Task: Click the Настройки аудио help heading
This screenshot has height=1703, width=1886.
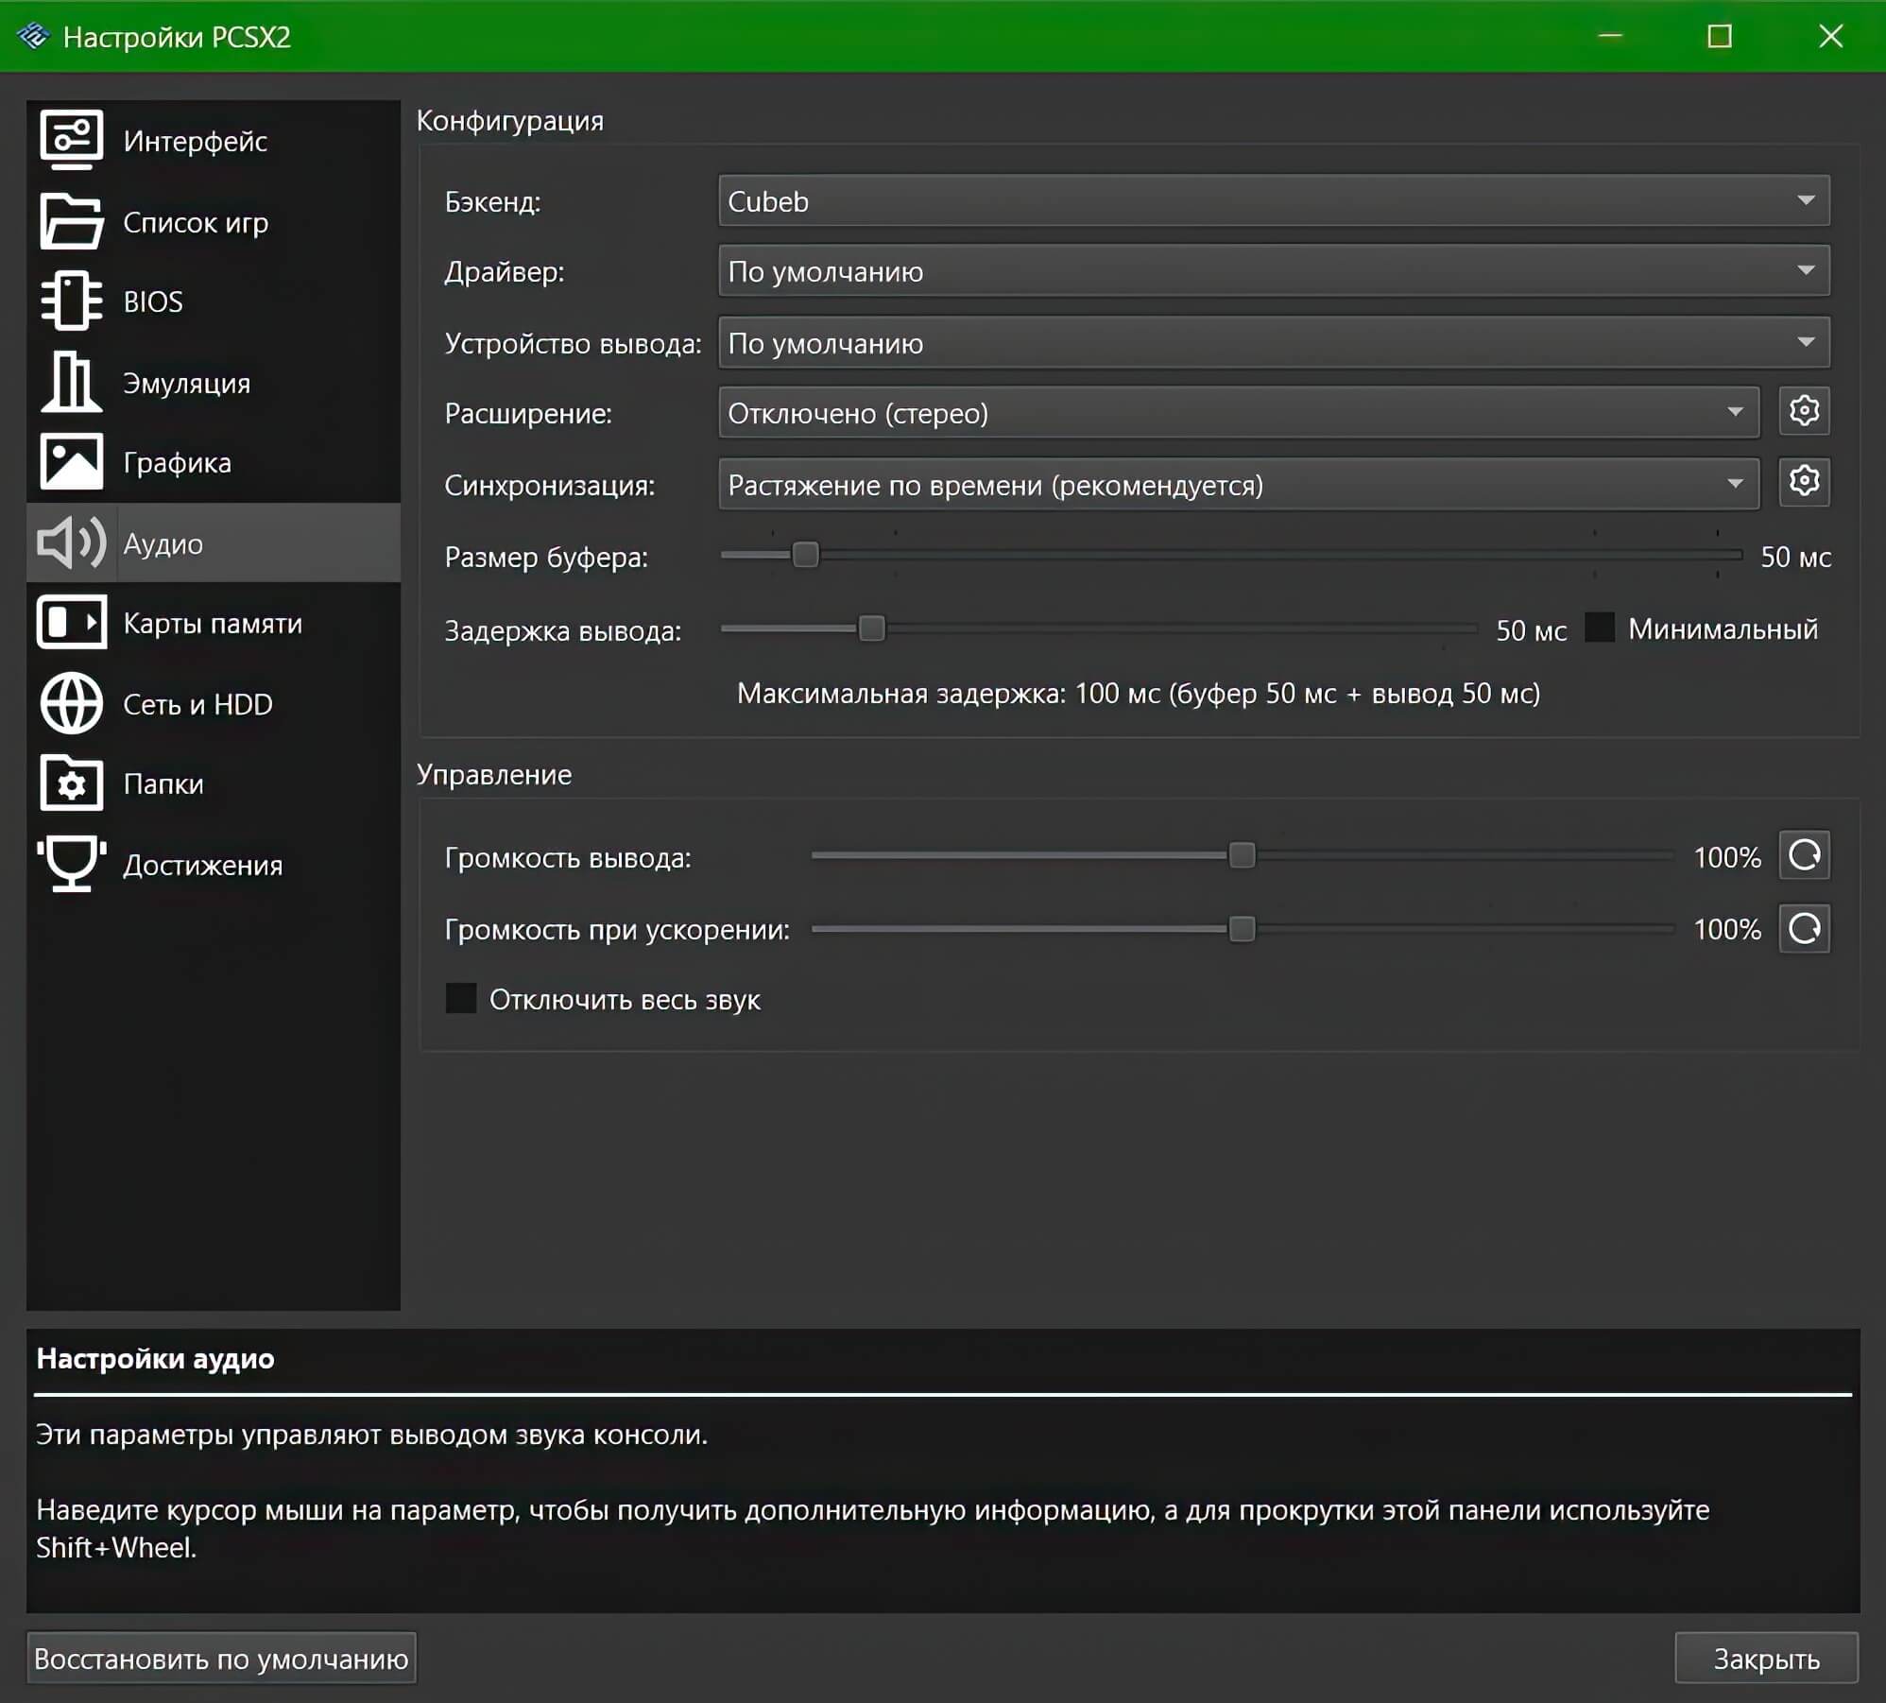Action: (155, 1358)
